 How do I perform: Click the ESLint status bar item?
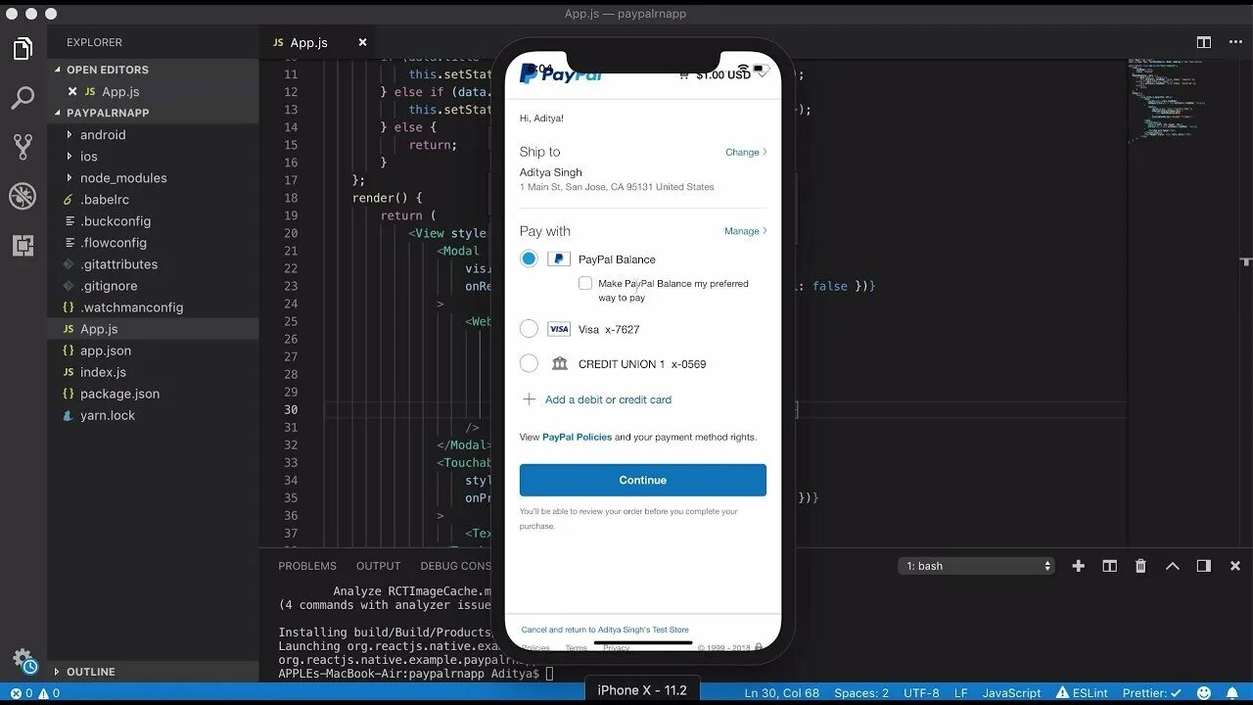[1082, 692]
